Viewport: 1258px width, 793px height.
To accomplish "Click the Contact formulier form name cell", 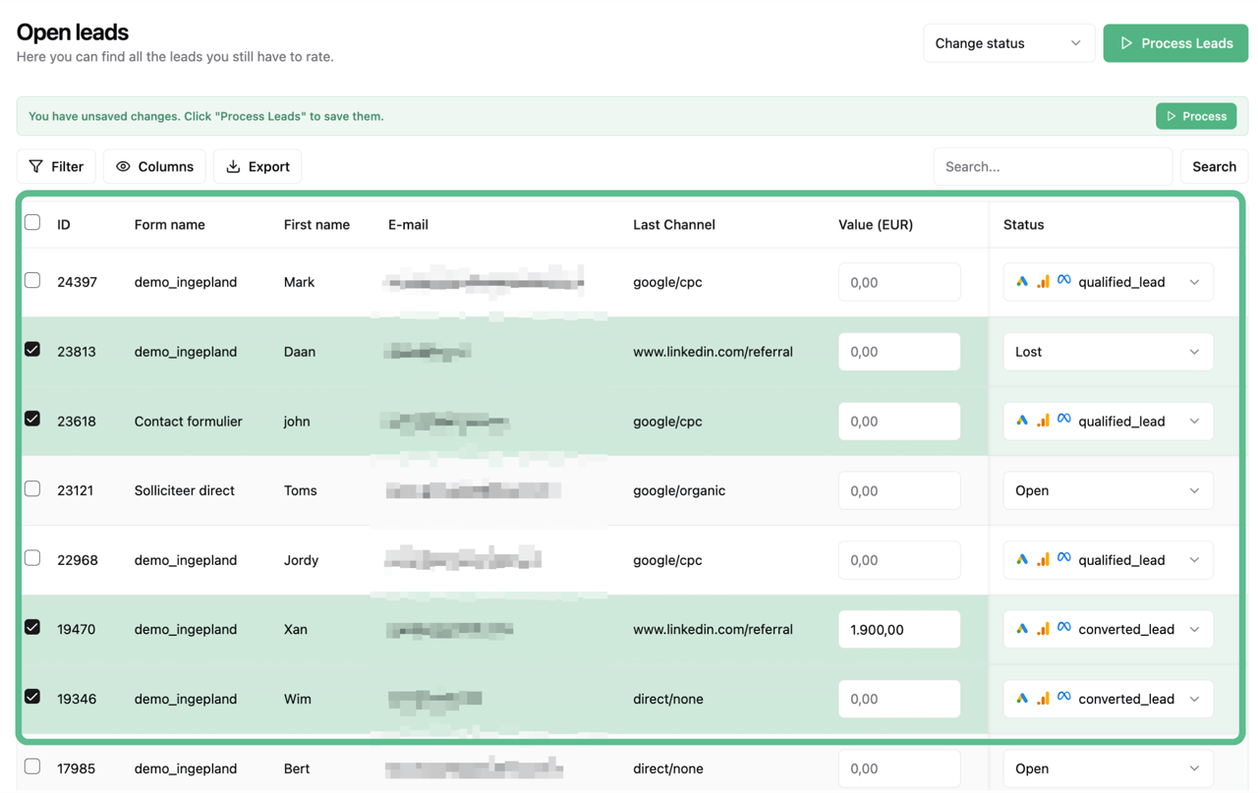I will click(189, 421).
